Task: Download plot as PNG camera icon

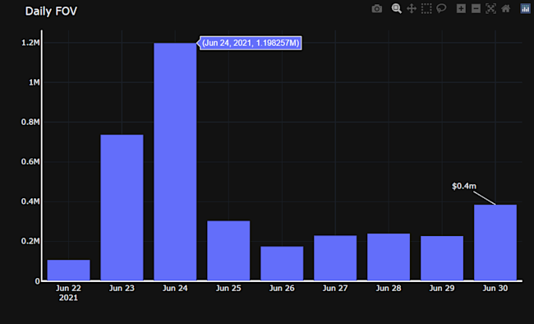Action: coord(376,8)
